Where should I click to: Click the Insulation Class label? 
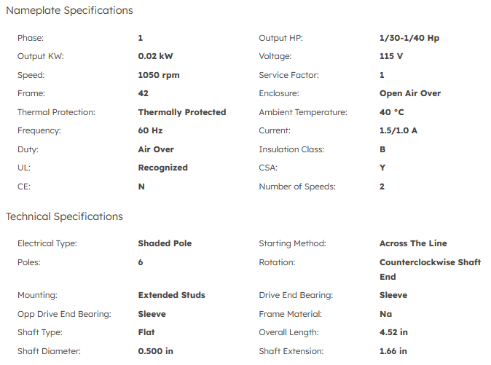coord(291,149)
